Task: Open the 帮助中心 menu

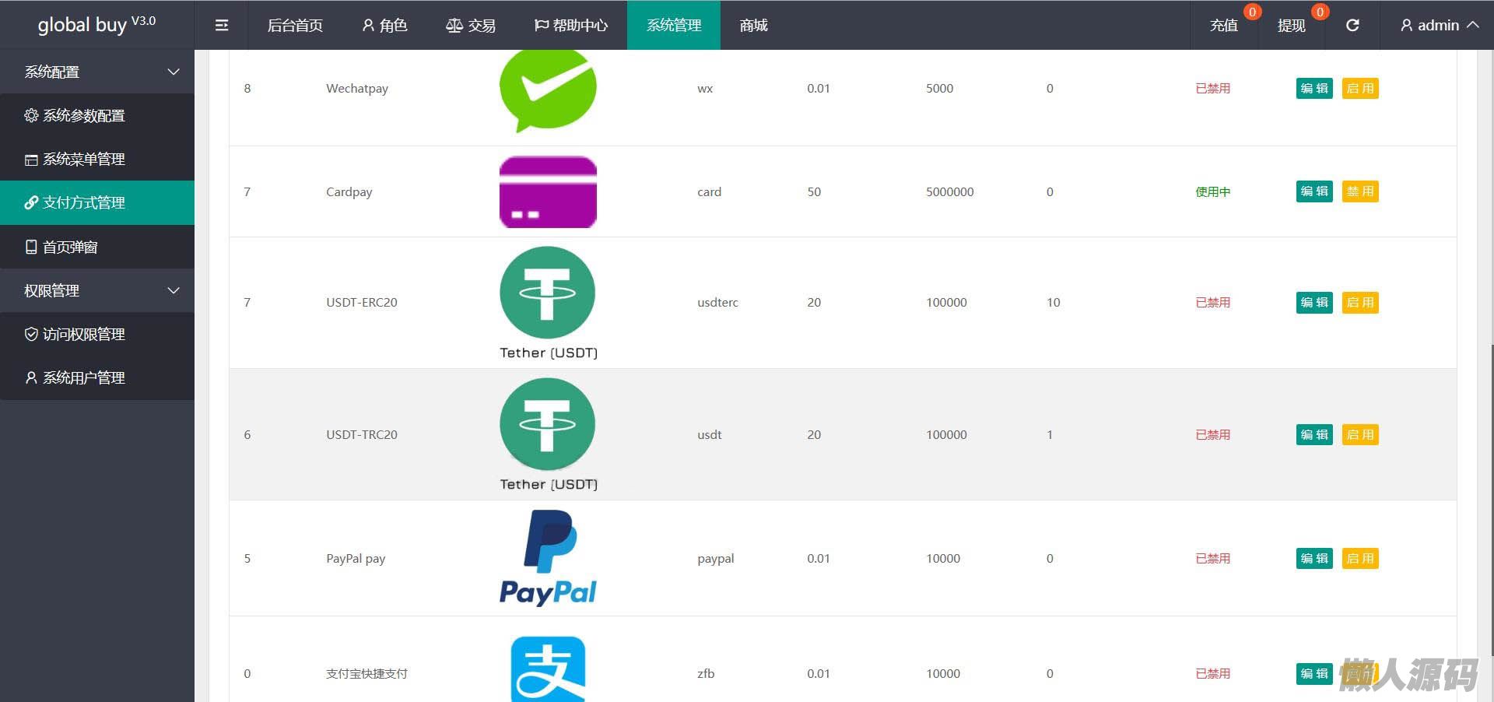Action: click(x=570, y=26)
